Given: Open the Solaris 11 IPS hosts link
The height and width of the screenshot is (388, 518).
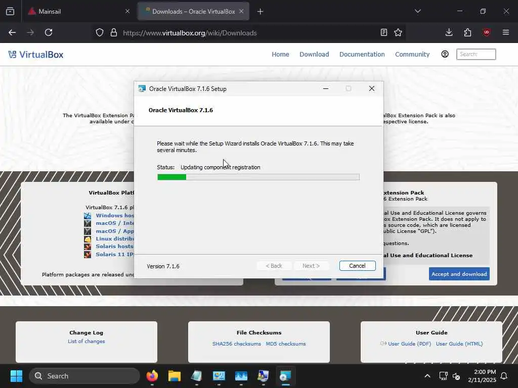Looking at the screenshot, I should pyautogui.click(x=115, y=254).
